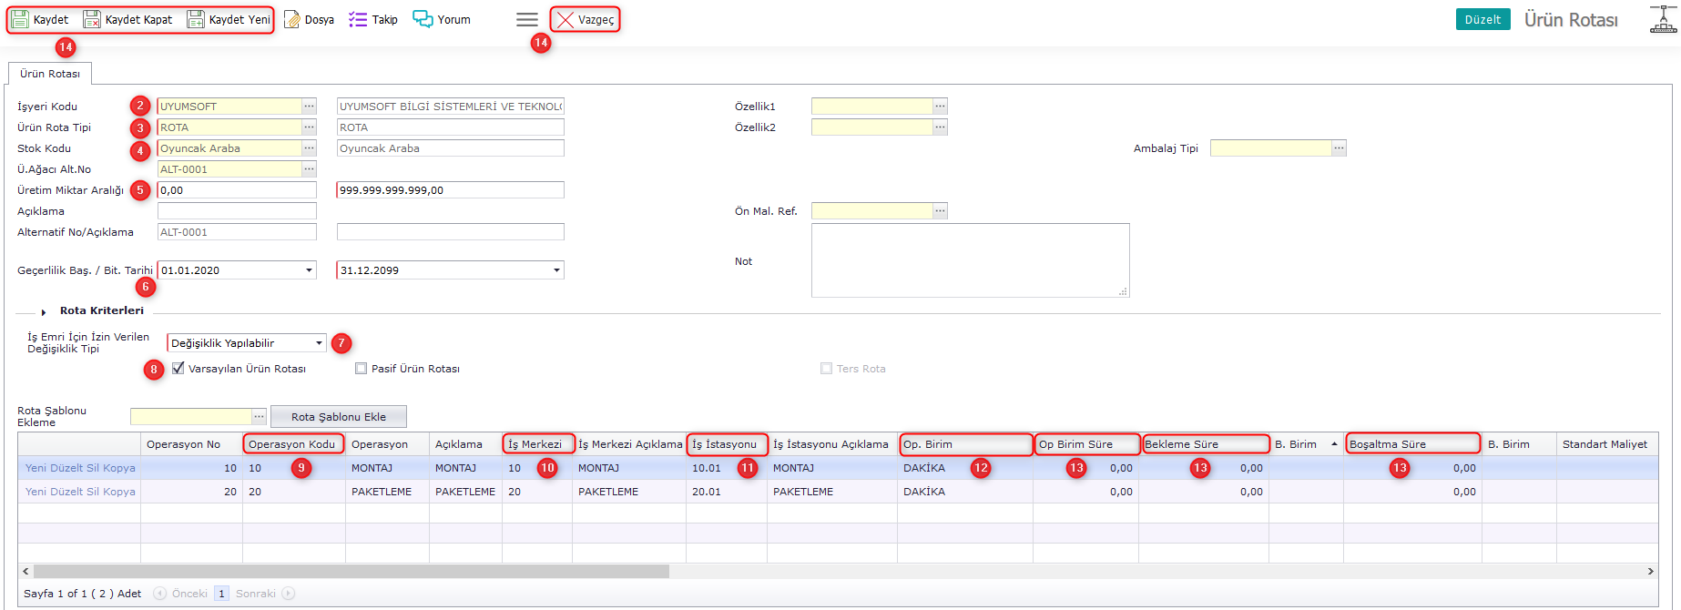The width and height of the screenshot is (1681, 610).
Task: Click the Rota Şablonu Ekle button
Action: [x=338, y=417]
